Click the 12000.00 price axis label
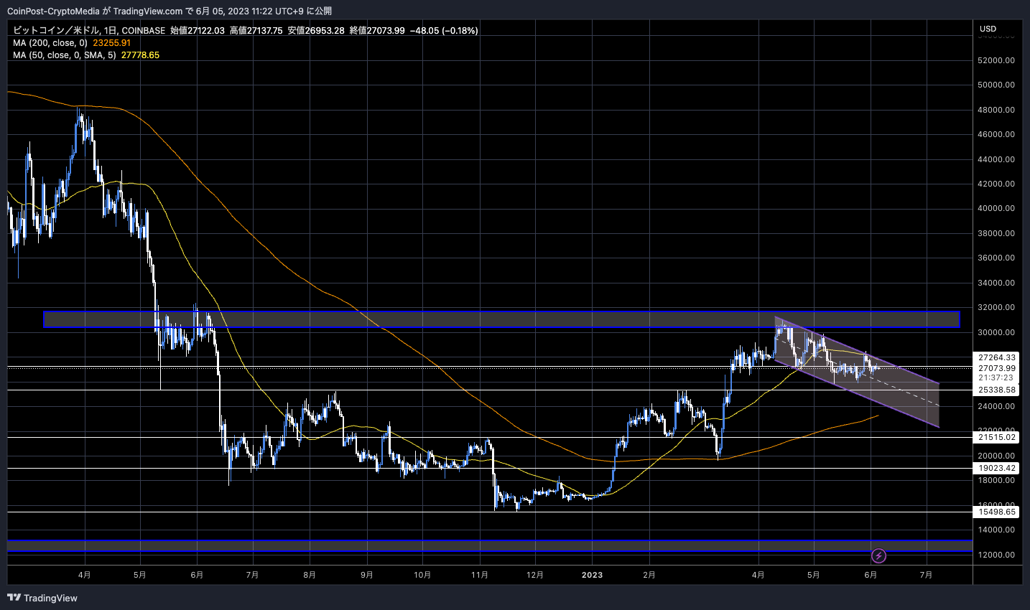The height and width of the screenshot is (610, 1030). click(997, 555)
